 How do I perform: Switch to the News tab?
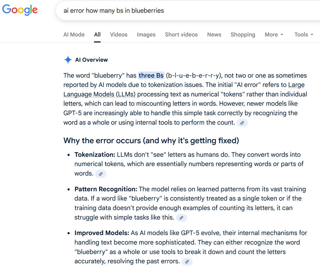pos(214,34)
